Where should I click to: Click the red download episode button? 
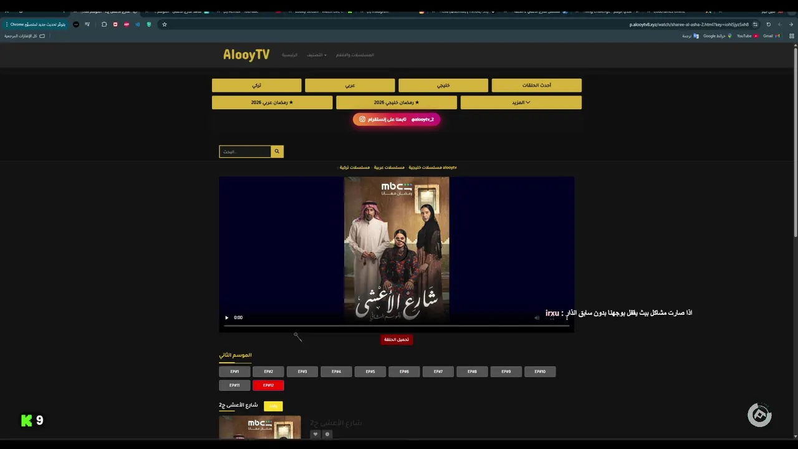397,339
